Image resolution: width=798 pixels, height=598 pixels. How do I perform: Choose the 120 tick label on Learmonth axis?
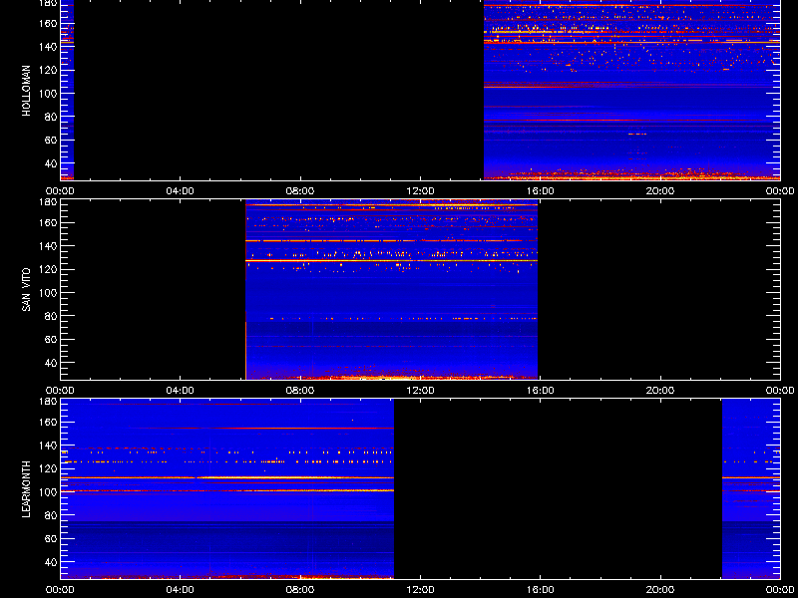49,468
